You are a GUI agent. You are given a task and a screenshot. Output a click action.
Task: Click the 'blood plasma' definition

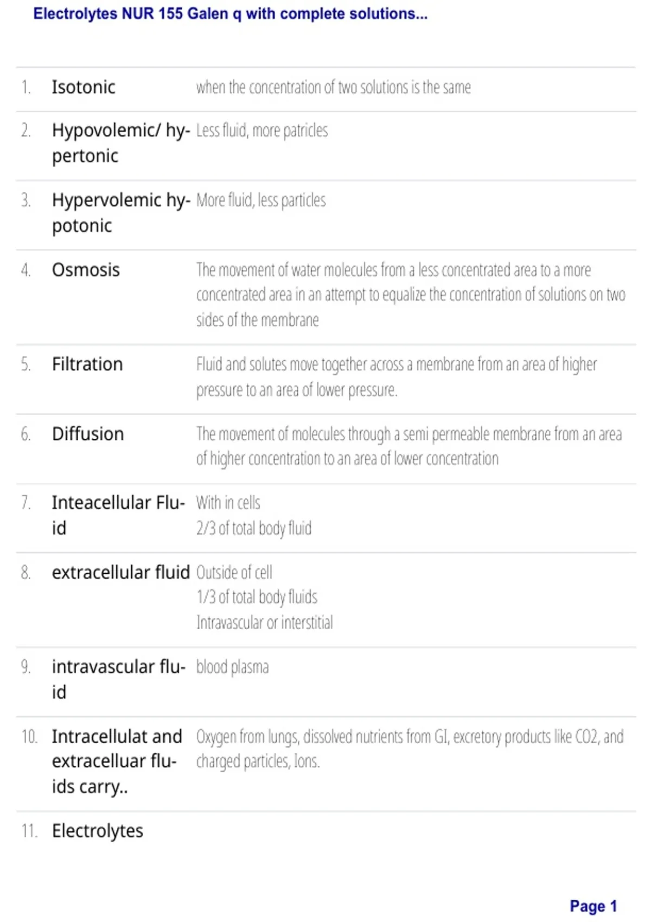click(232, 667)
